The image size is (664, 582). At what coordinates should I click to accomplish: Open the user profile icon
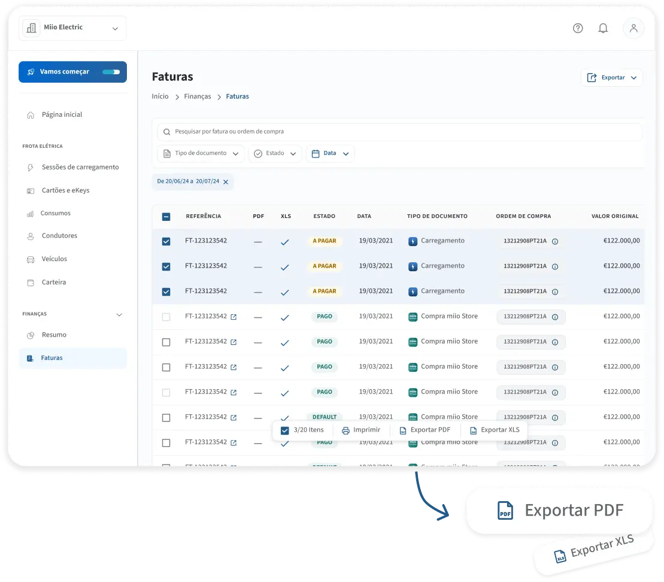pyautogui.click(x=633, y=28)
